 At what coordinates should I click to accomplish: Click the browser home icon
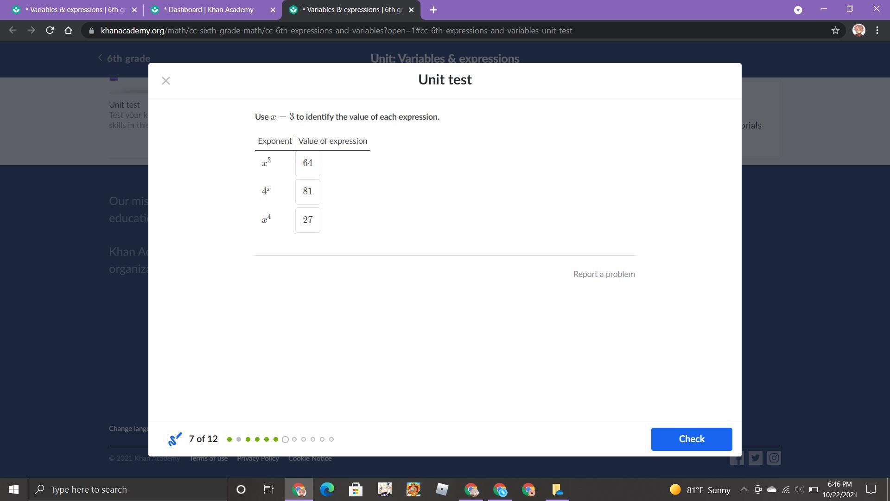(68, 31)
